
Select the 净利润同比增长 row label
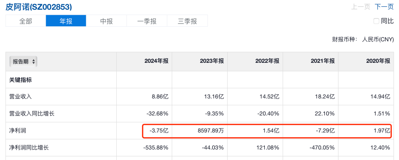click(29, 148)
